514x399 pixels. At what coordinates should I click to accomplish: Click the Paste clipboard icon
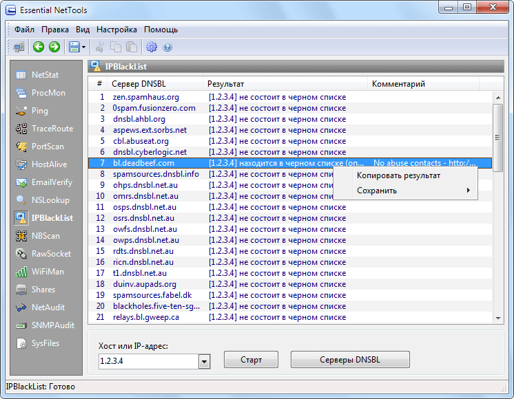click(x=132, y=47)
